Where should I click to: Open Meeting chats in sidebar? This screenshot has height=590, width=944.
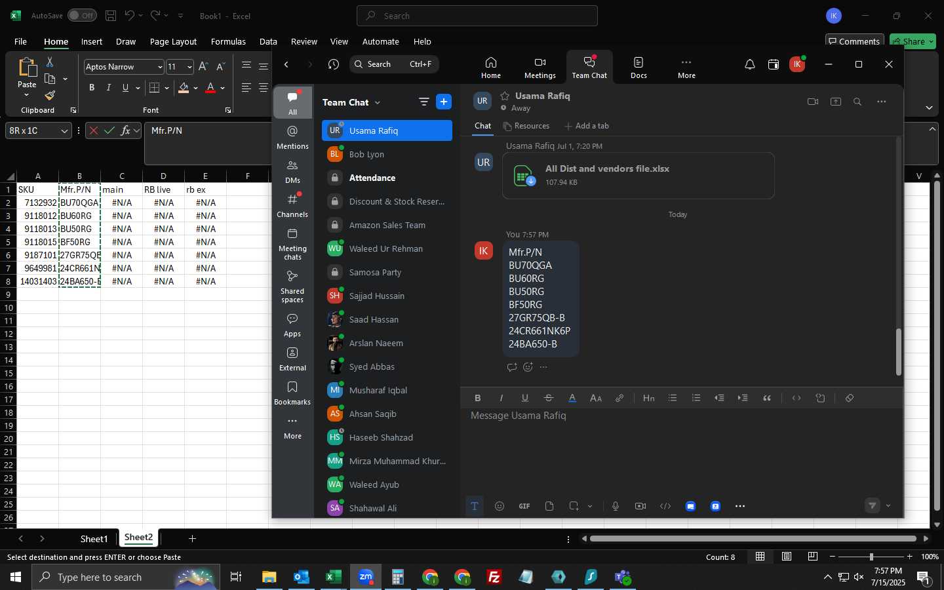[292, 244]
